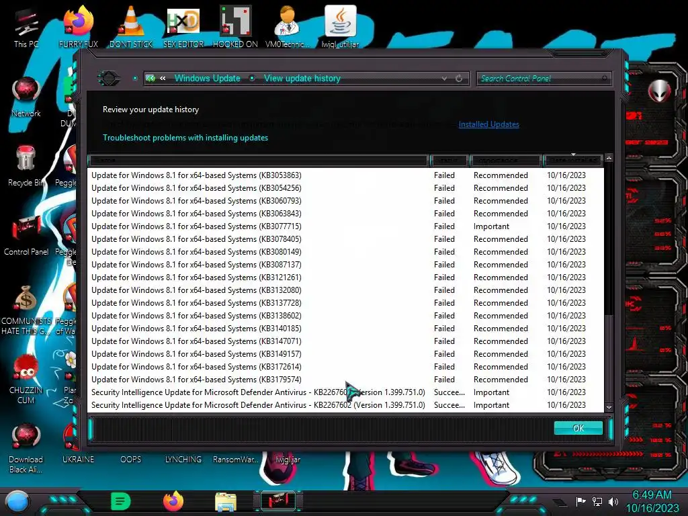This screenshot has height=516, width=688.
Task: Select Important update row KB3077715
Action: (x=345, y=226)
